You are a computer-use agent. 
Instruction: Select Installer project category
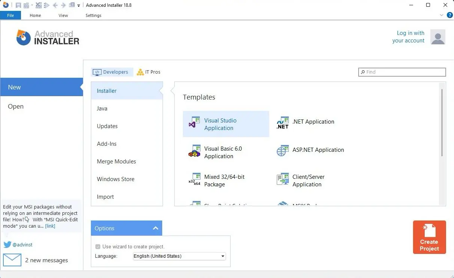[127, 91]
